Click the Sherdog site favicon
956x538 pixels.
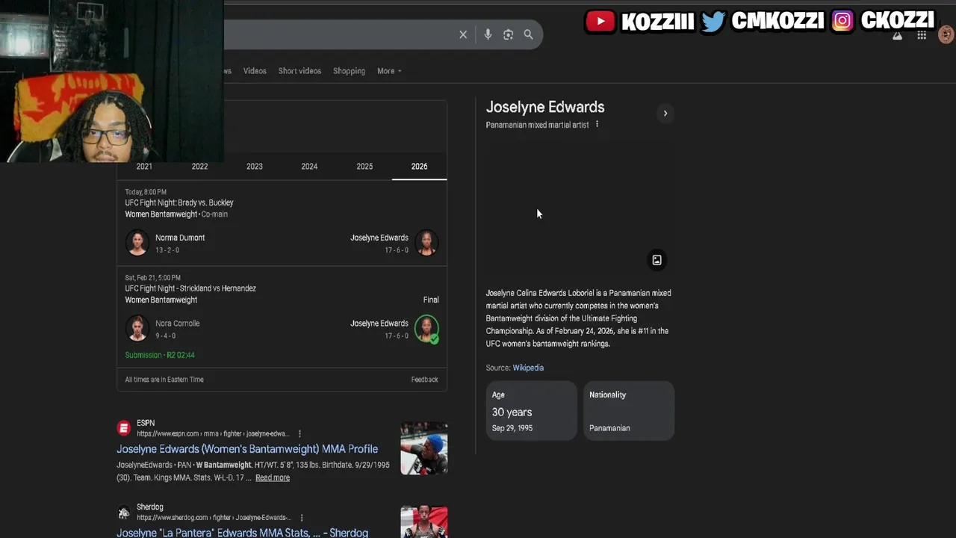123,512
